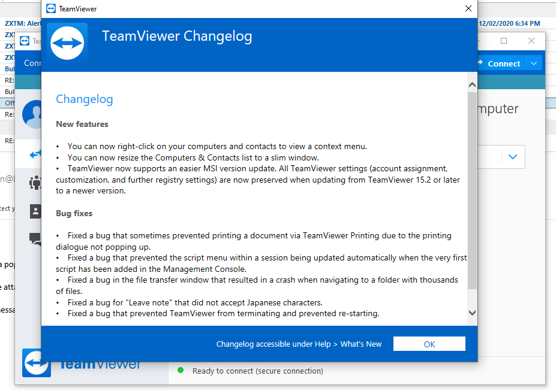Click the TeamViewer logo at the main window's bottom-left
The width and height of the screenshot is (556, 391).
36,363
